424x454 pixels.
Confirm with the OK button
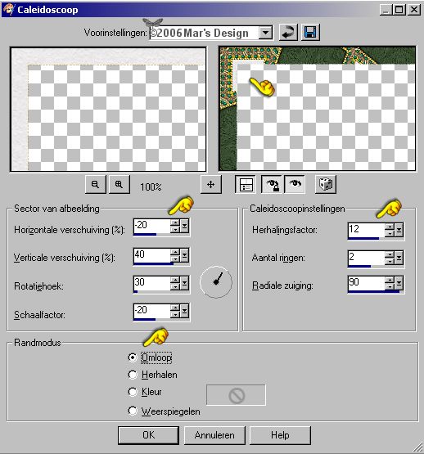148,435
